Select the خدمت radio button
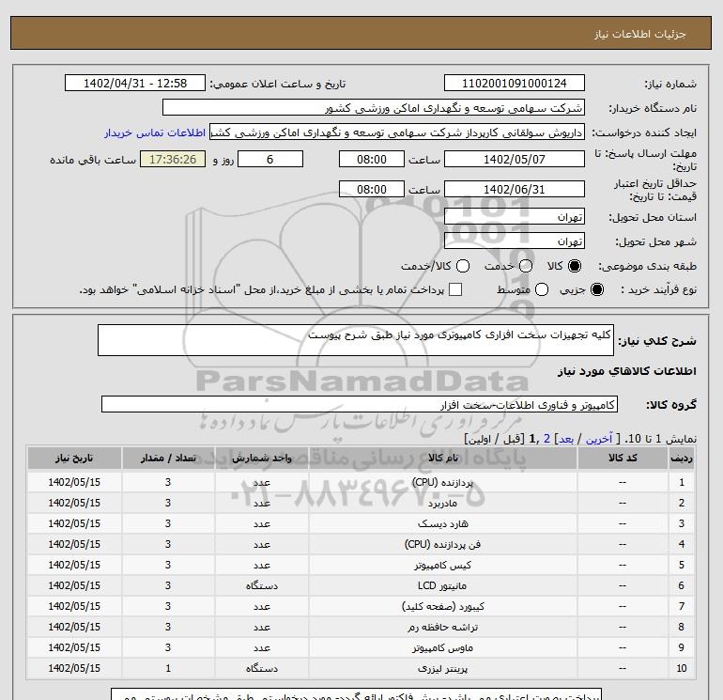723x700 pixels. pos(526,266)
